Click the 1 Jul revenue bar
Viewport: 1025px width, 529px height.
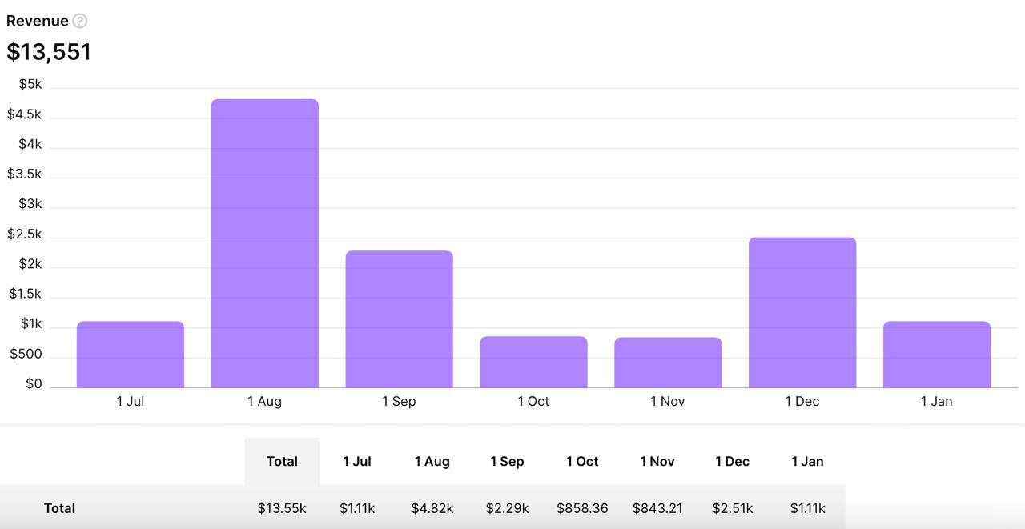coord(131,355)
